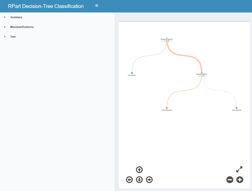Fit the tree to view

click(x=239, y=169)
